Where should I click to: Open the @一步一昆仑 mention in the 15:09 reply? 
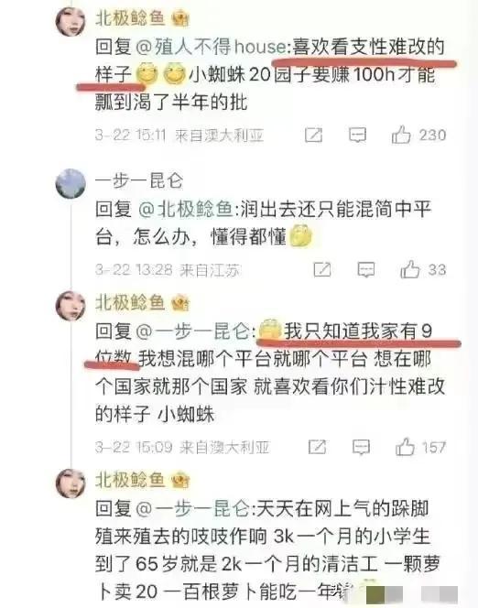coord(192,331)
